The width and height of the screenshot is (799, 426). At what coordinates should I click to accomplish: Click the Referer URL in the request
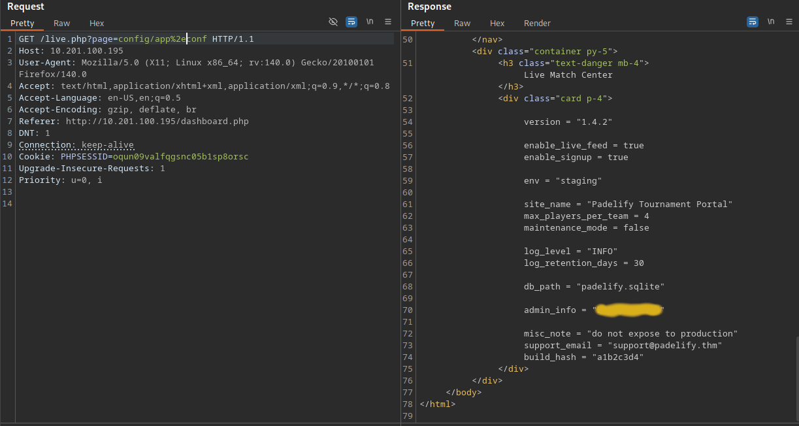tap(157, 122)
